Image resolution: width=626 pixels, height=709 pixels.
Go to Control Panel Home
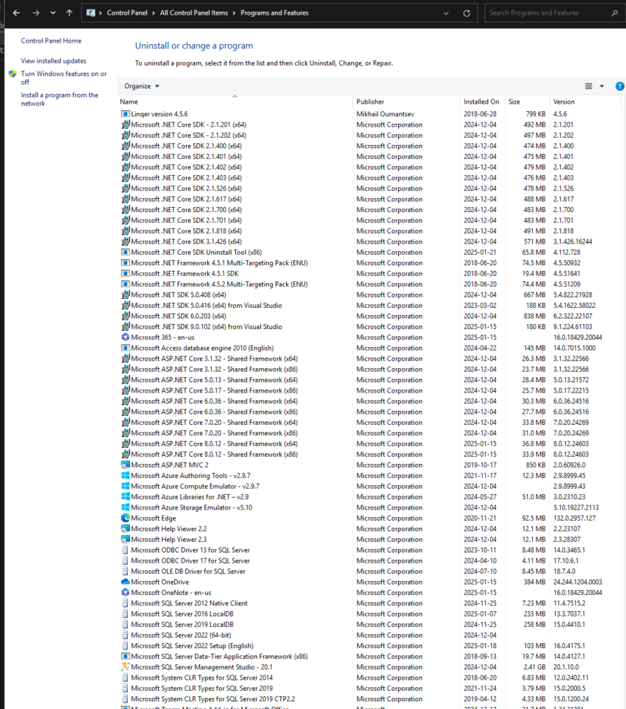click(51, 41)
